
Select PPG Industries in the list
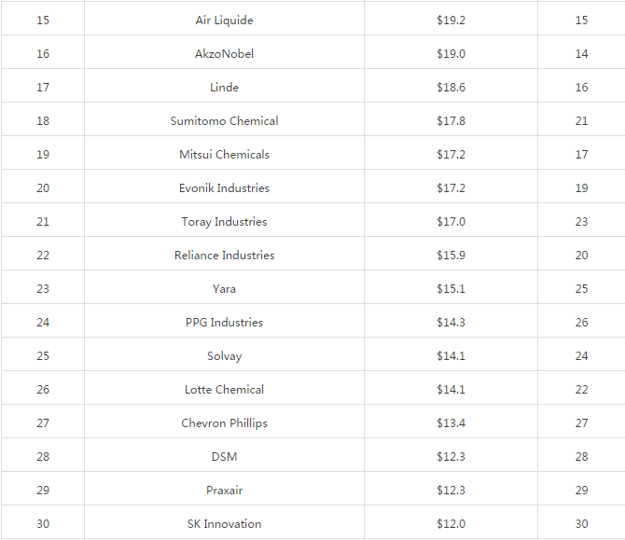(224, 323)
